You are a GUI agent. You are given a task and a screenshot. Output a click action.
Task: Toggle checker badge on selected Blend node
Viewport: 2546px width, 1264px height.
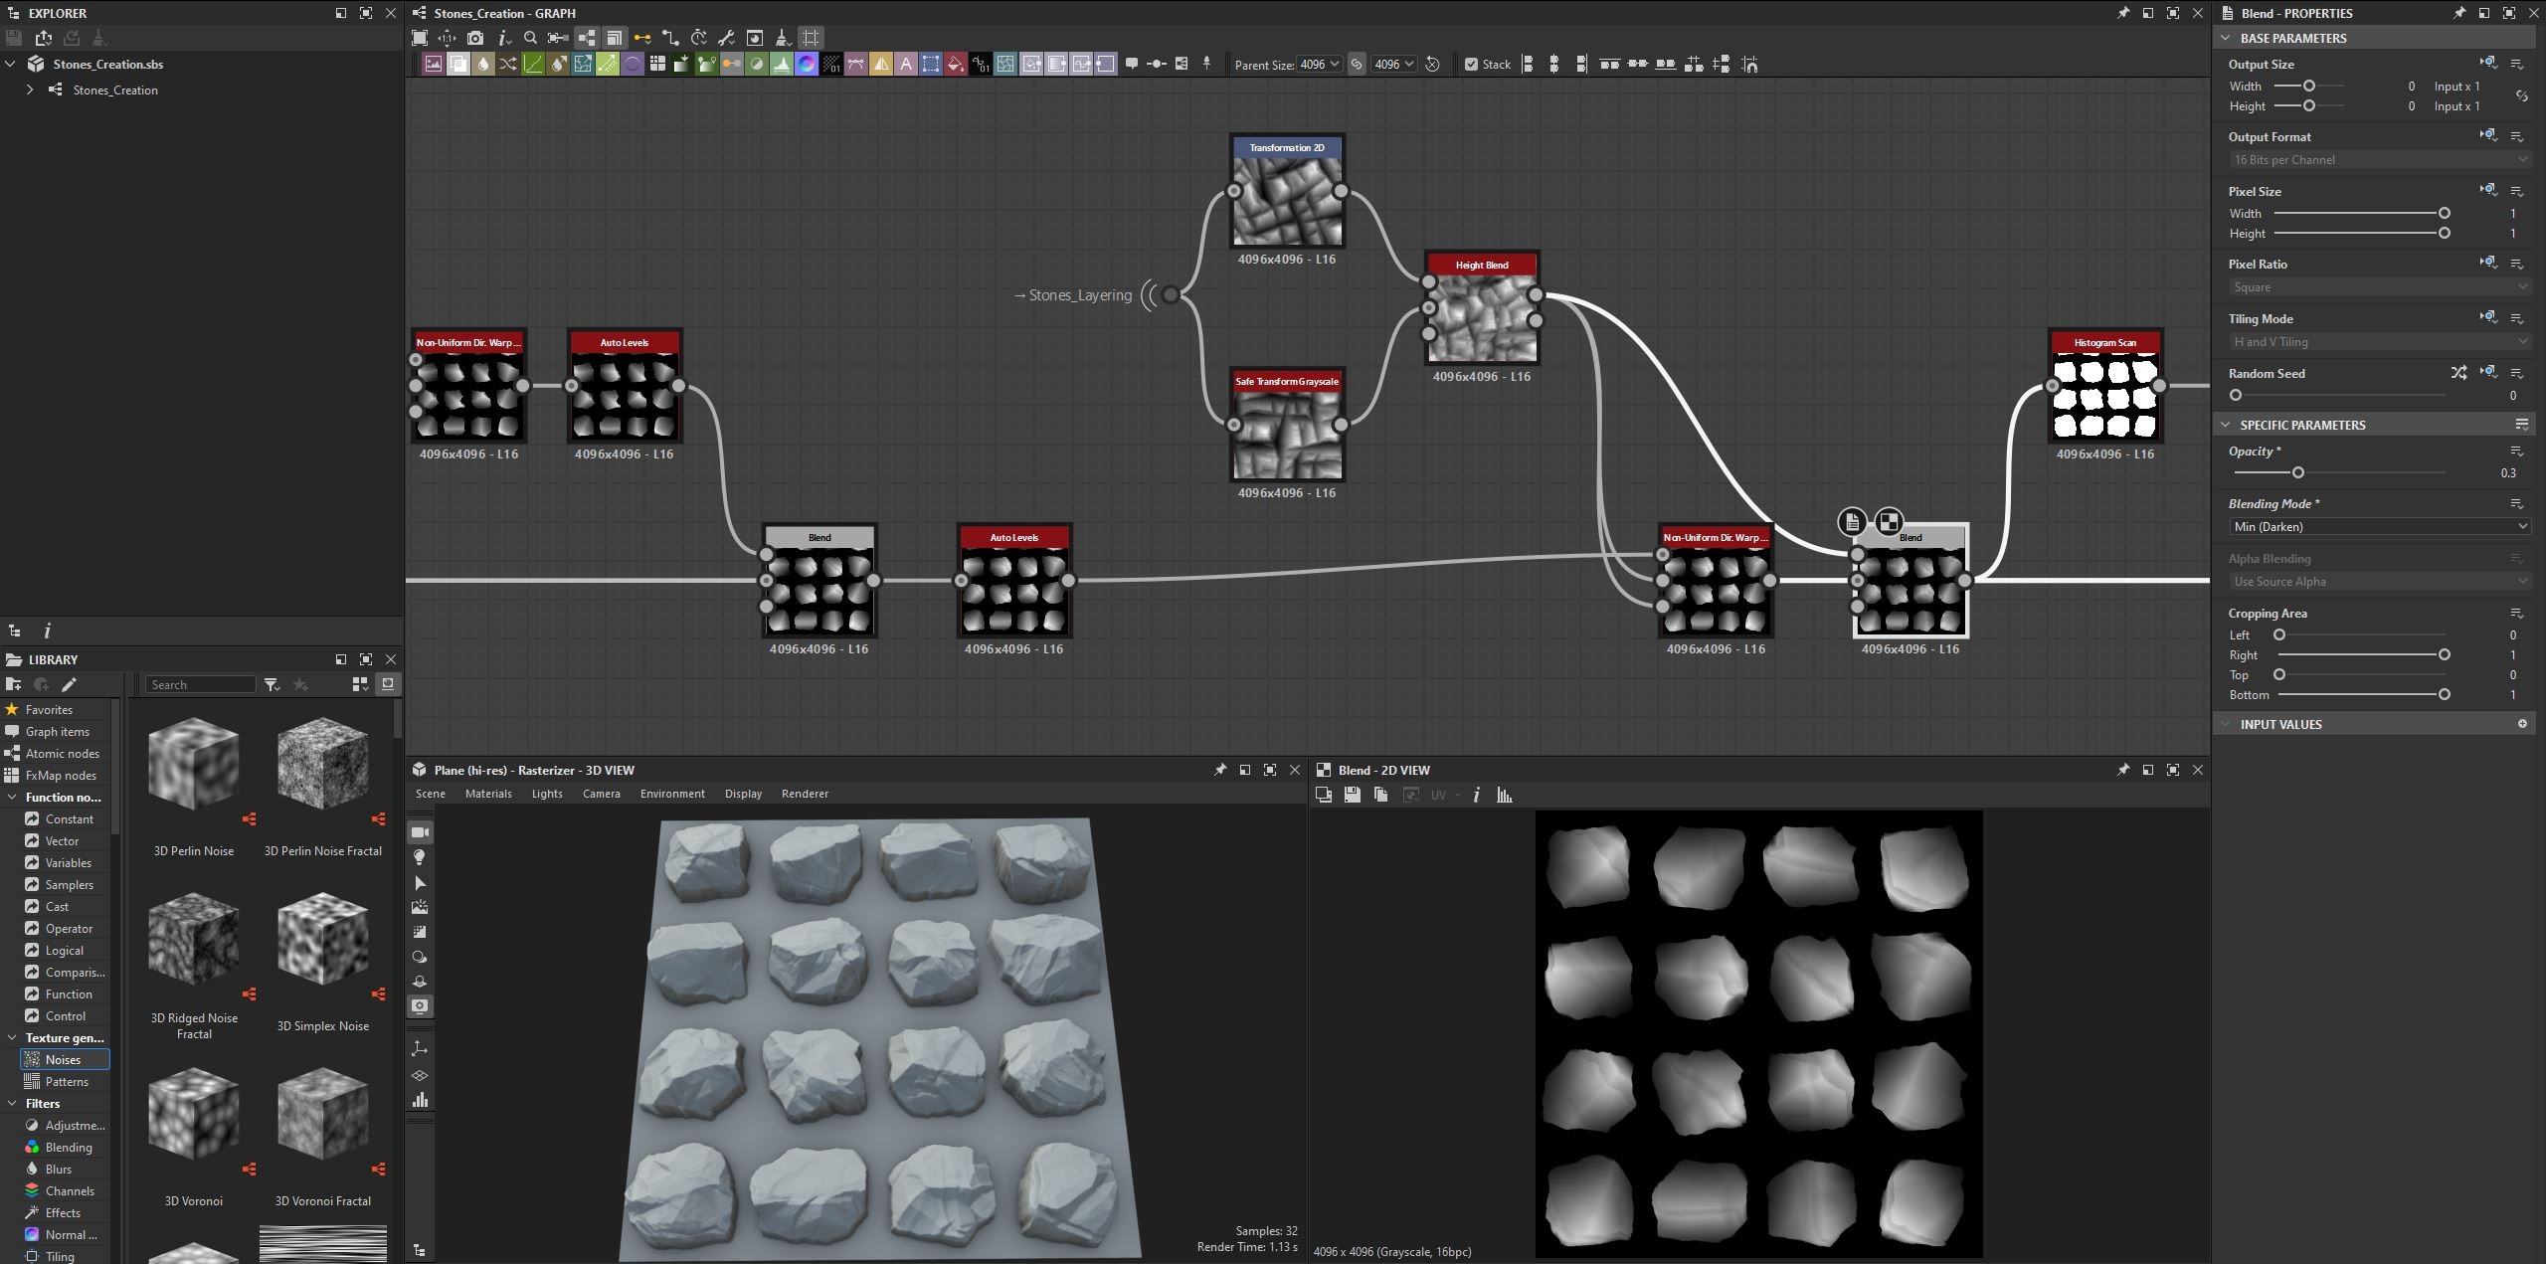coord(1888,521)
